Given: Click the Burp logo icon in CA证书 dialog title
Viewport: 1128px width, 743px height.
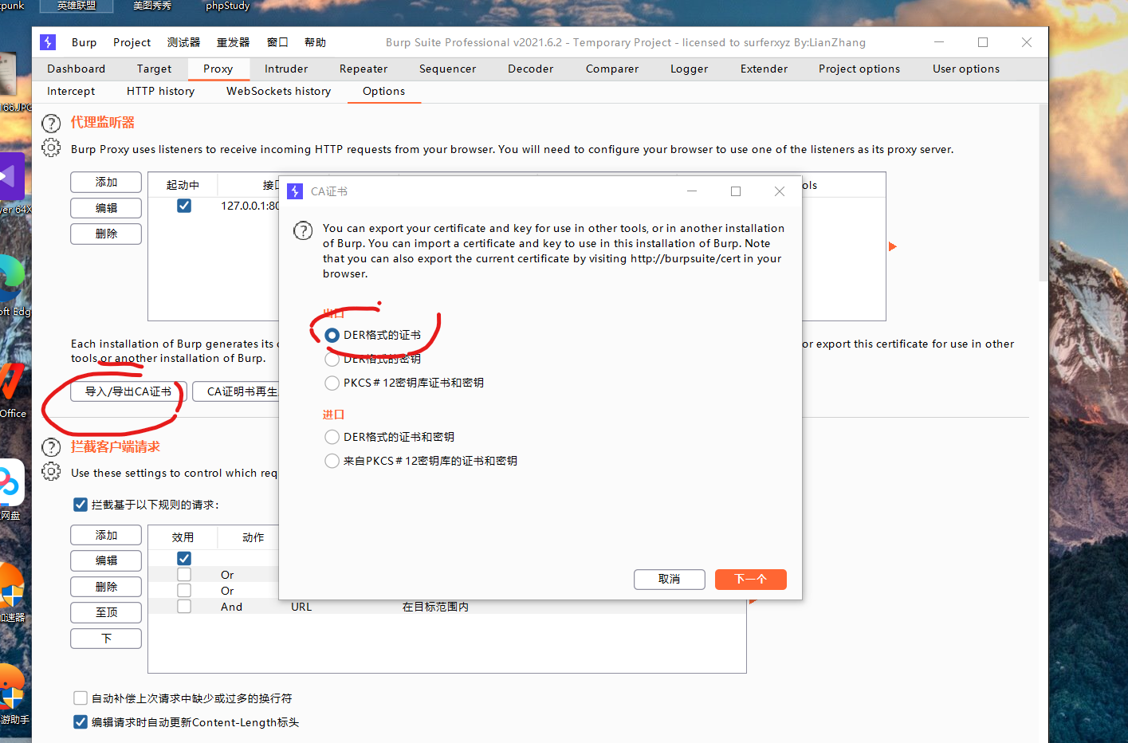Looking at the screenshot, I should (295, 191).
